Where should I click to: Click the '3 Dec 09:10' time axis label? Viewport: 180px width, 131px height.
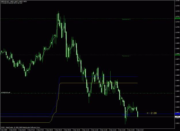pyautogui.click(x=58, y=130)
